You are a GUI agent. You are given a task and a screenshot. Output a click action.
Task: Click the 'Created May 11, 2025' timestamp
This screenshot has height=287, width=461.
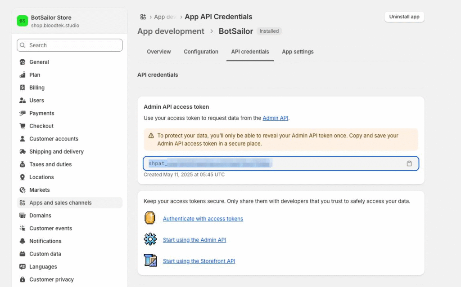pos(184,175)
